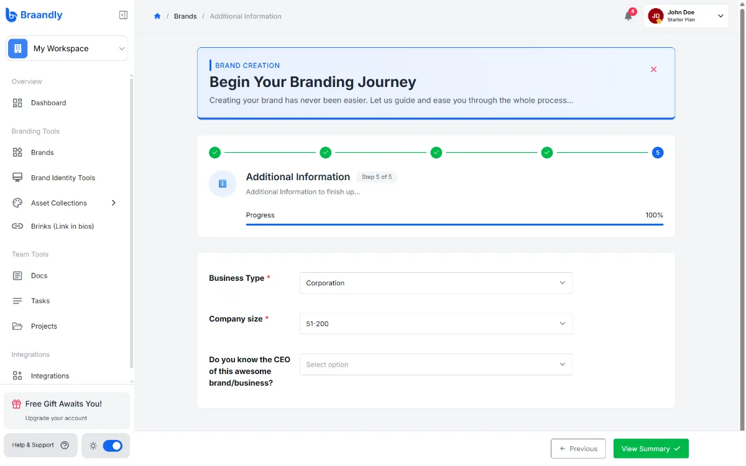The height and width of the screenshot is (466, 746).
Task: Click the third completed step checkmark
Action: [x=436, y=152]
